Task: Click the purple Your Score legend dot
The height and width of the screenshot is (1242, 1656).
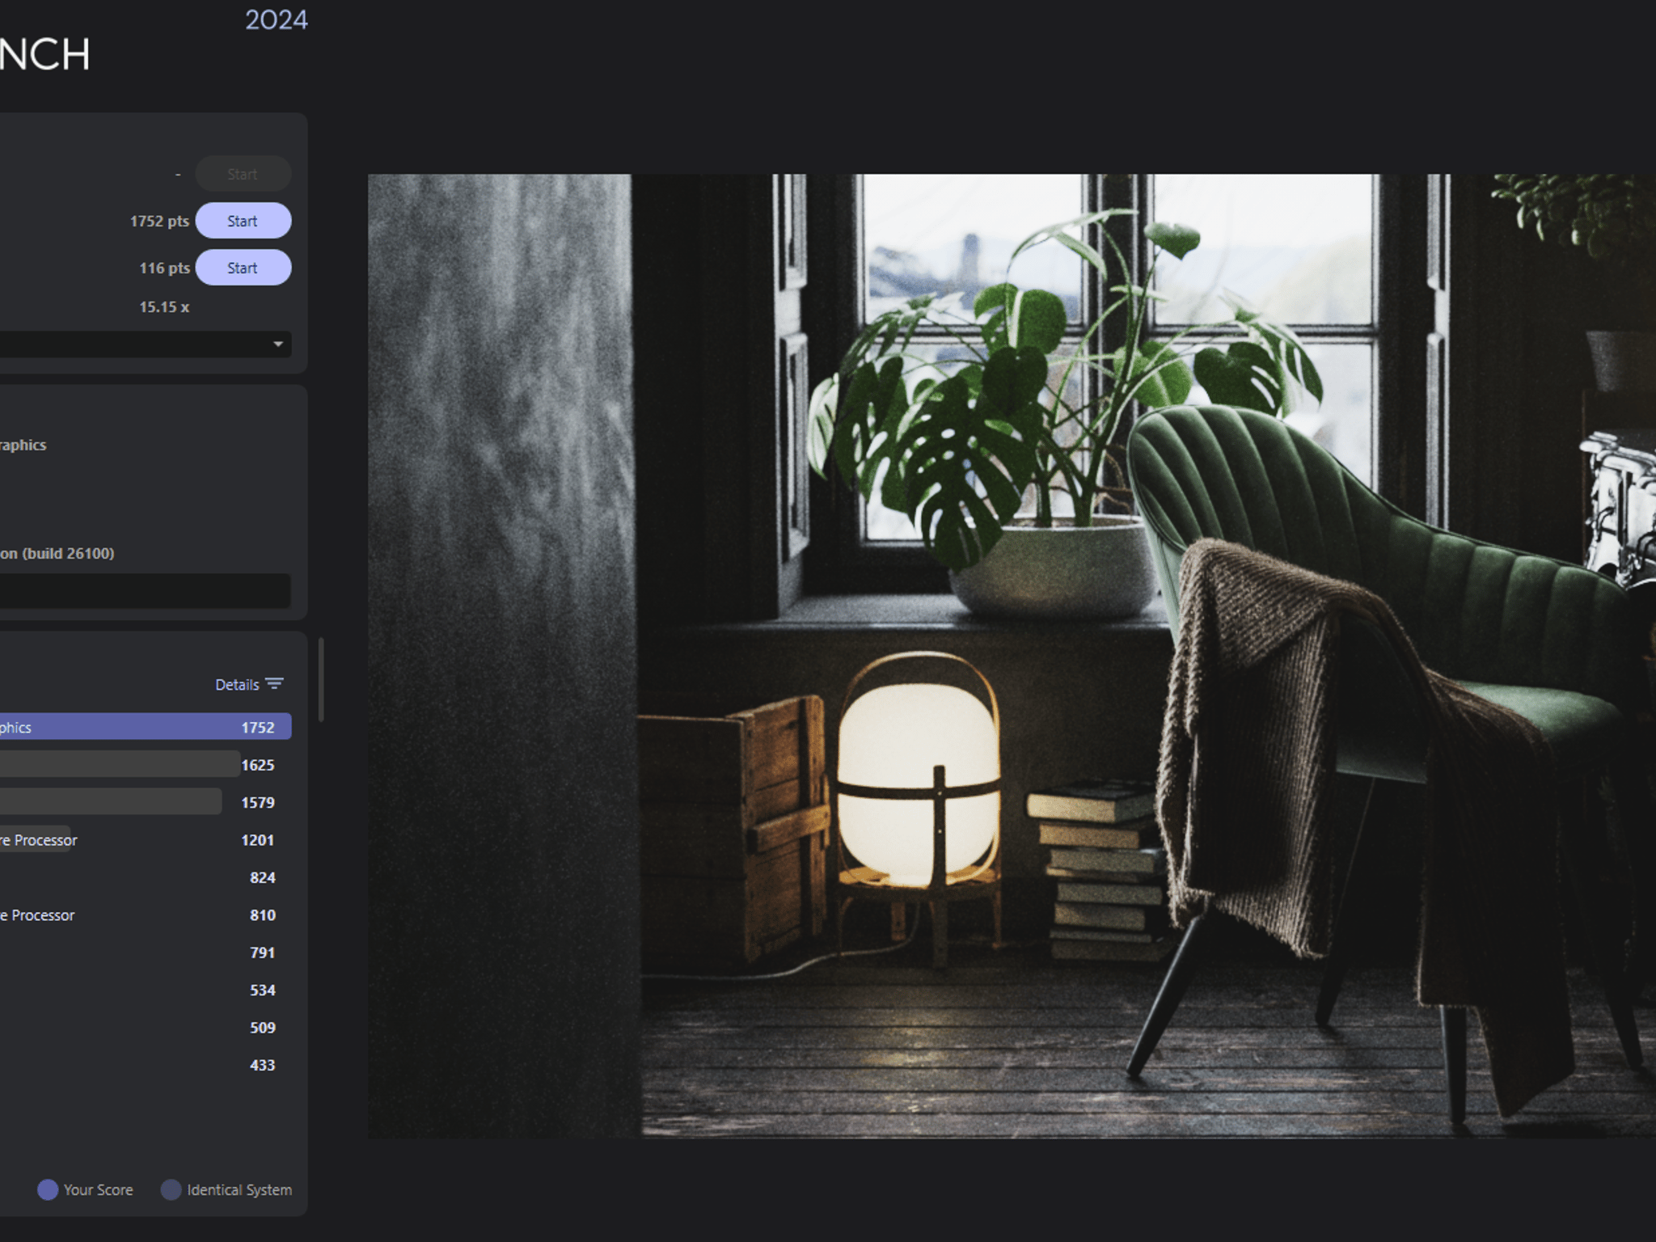Action: click(x=48, y=1189)
